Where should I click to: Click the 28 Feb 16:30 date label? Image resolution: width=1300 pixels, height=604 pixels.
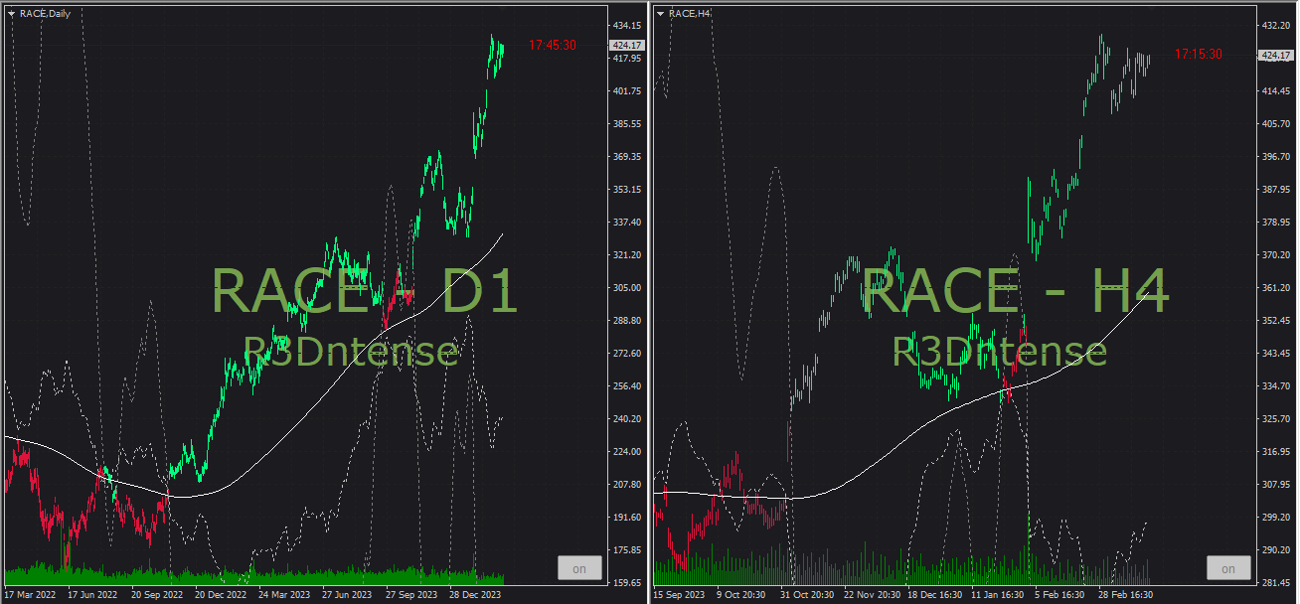coord(1126,595)
